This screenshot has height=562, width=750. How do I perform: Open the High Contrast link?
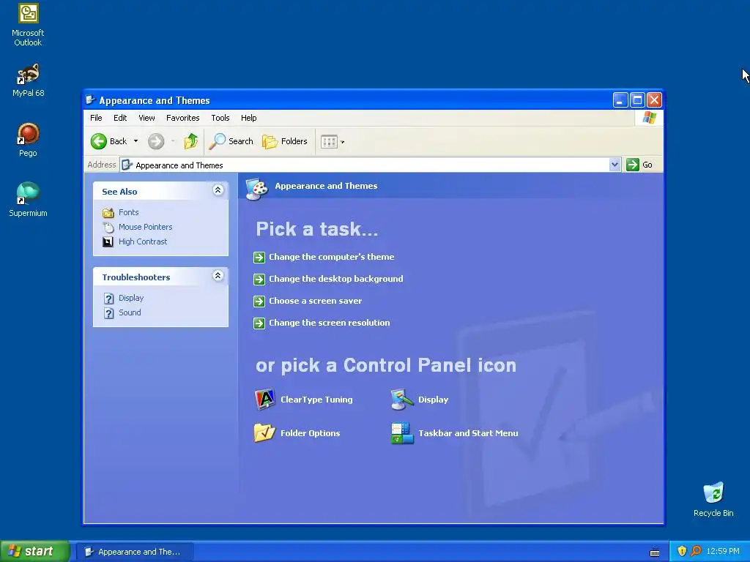[x=143, y=241]
